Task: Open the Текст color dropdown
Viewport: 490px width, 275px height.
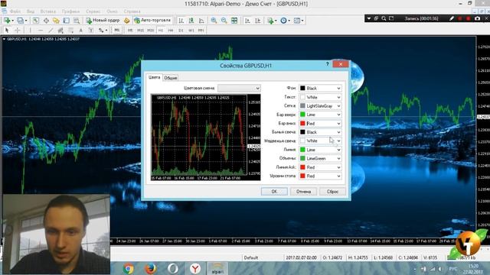Action: click(x=320, y=97)
